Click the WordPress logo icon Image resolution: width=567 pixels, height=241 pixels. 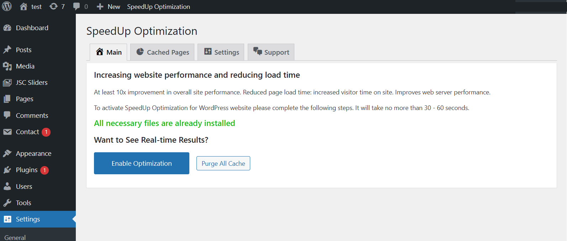point(7,6)
